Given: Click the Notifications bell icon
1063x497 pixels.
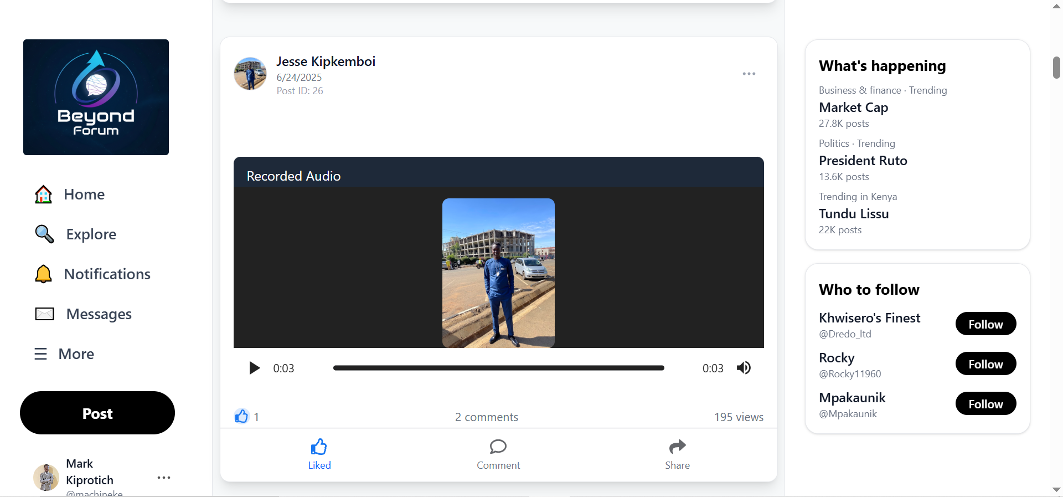Looking at the screenshot, I should [x=43, y=274].
